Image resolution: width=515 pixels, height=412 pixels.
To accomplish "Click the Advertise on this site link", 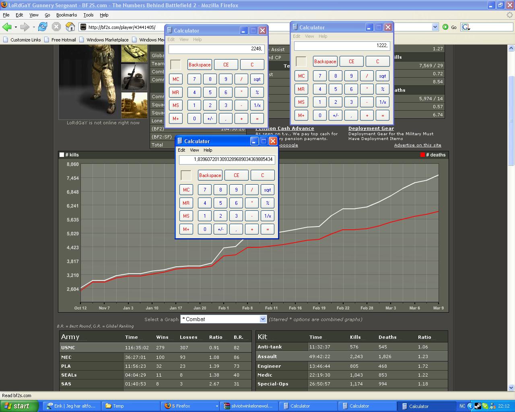I will point(418,145).
